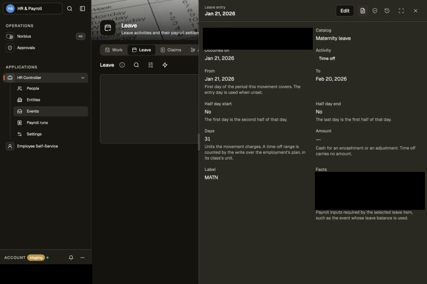Open Leave list filter options
Screen dimensions: 427x284
pyautogui.click(x=151, y=65)
